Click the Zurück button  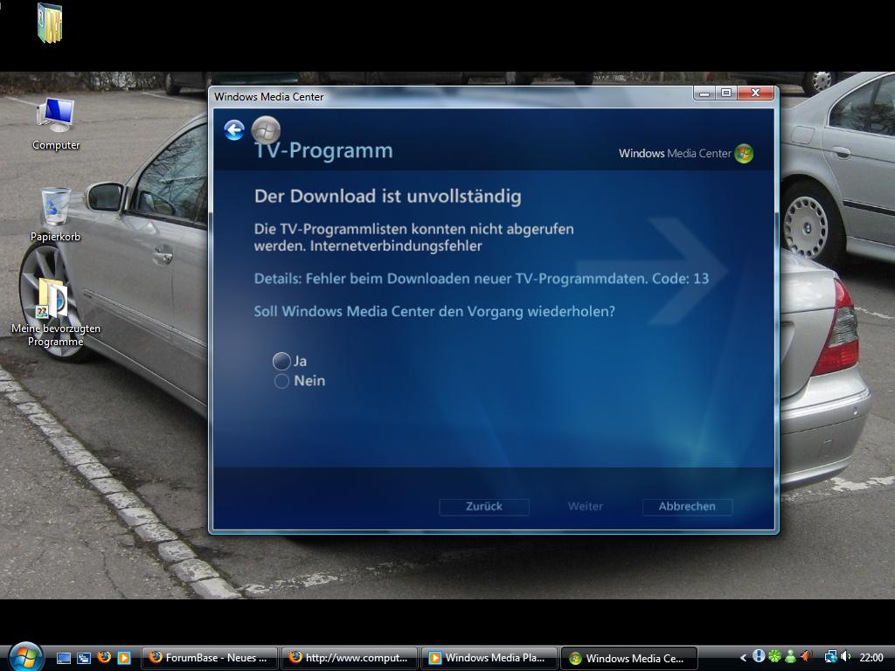pos(484,507)
